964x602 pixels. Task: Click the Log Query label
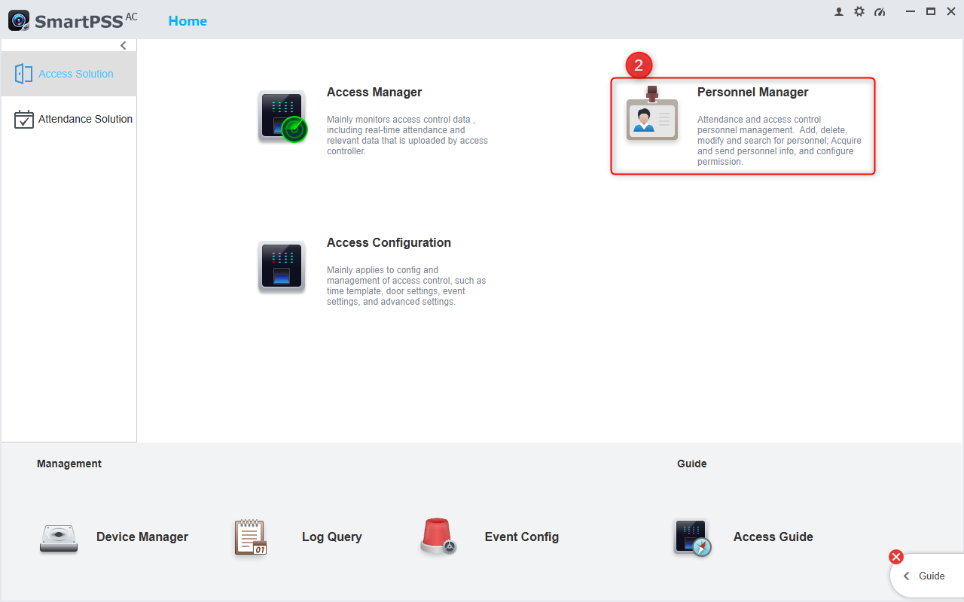(332, 537)
